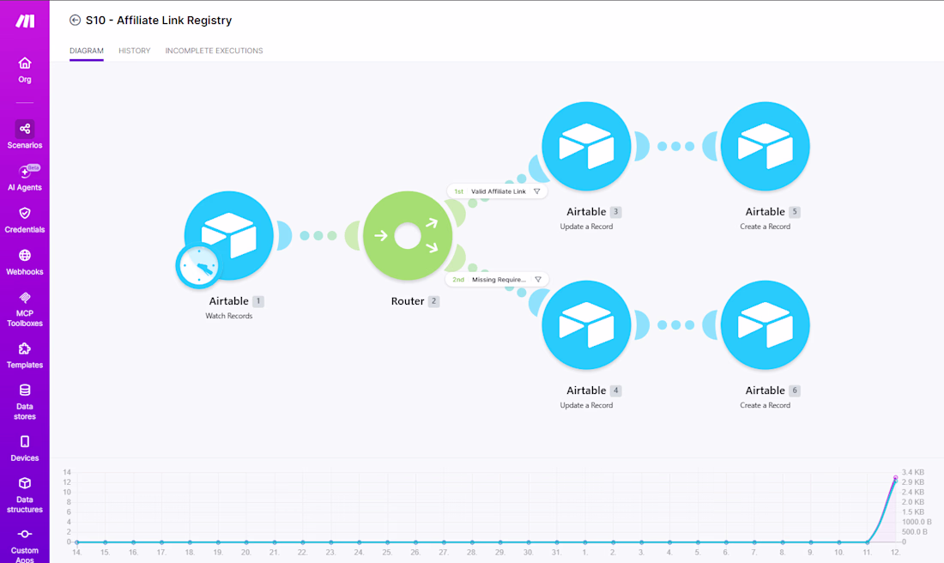The image size is (944, 563).
Task: Click the chart data point at day 11
Action: 867,542
